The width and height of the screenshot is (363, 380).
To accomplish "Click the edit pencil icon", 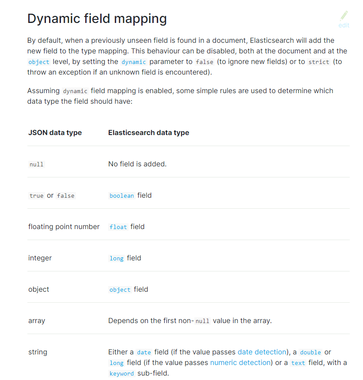I will (344, 16).
